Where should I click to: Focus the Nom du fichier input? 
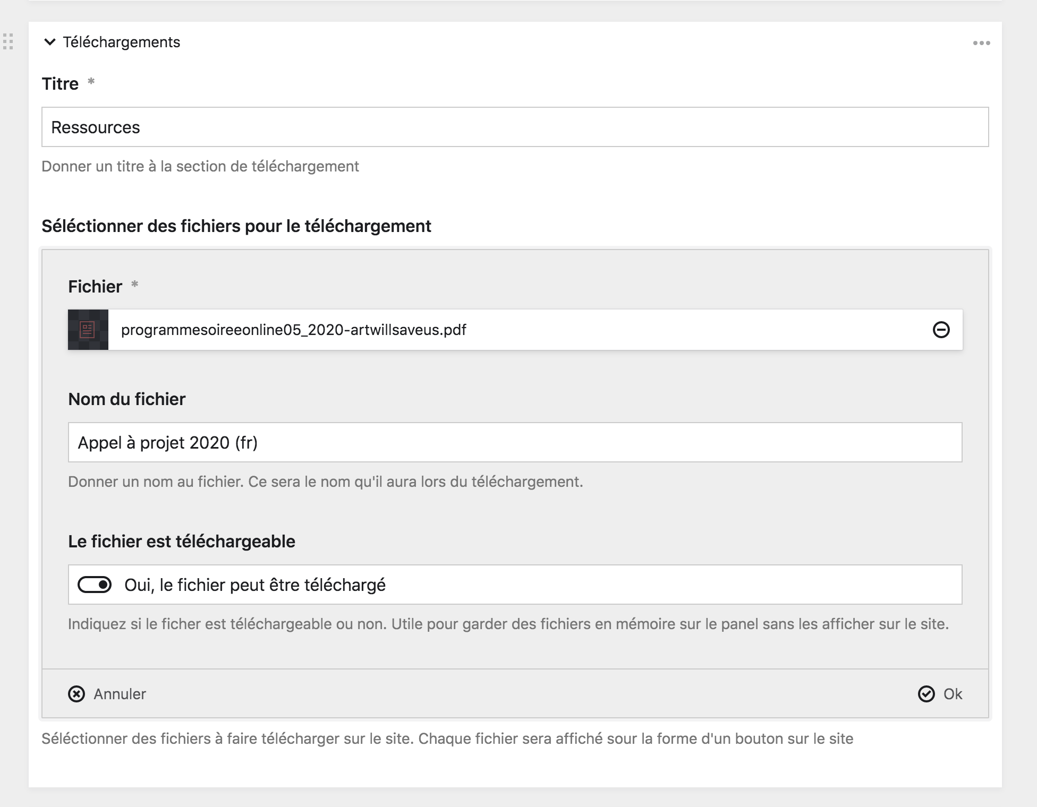point(514,442)
